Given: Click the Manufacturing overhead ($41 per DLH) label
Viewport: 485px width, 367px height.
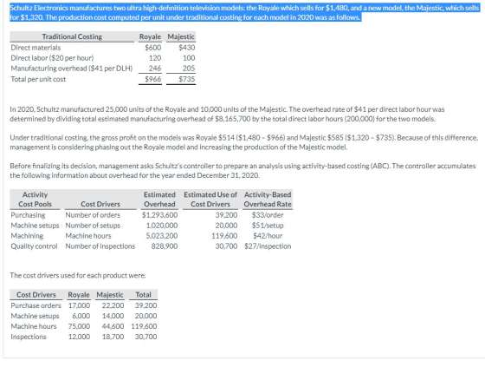Looking at the screenshot, I should click(71, 69).
